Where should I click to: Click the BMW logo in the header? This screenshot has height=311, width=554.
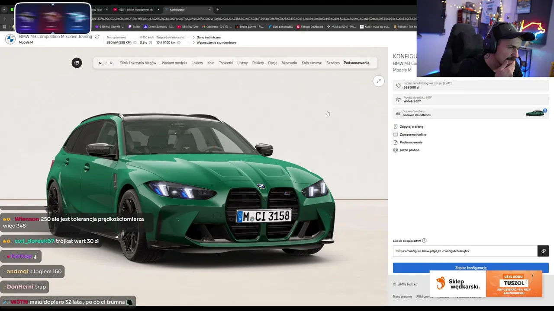(10, 39)
